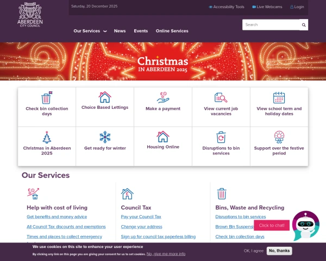The image size is (326, 261).
Task: Accept cookies with OK, I agree
Action: coord(254,251)
